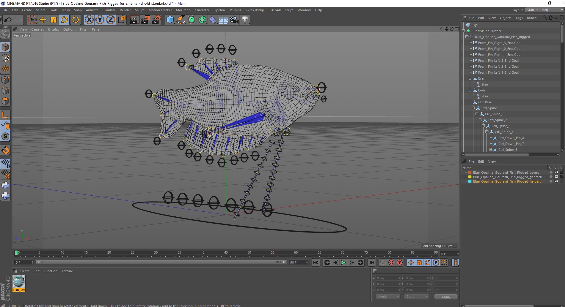Toggle render flag of the bones layer
This screenshot has width=565, height=307.
(561, 172)
